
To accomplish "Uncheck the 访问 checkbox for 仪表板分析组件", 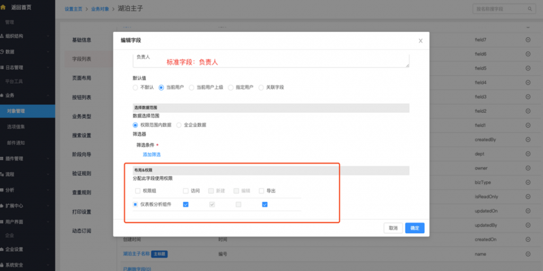I will click(186, 204).
